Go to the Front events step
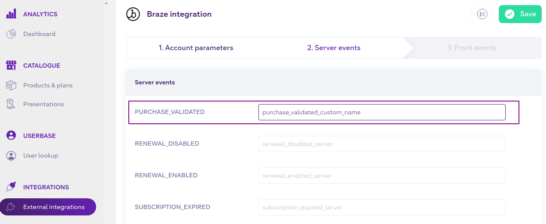 (472, 48)
